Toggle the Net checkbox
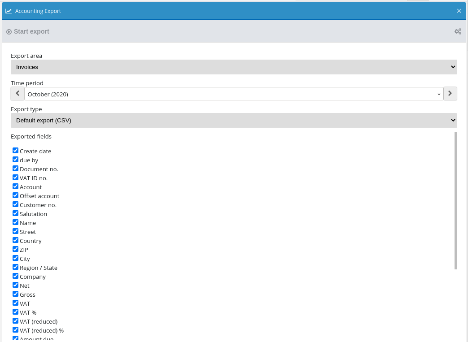The height and width of the screenshot is (342, 468). point(16,285)
